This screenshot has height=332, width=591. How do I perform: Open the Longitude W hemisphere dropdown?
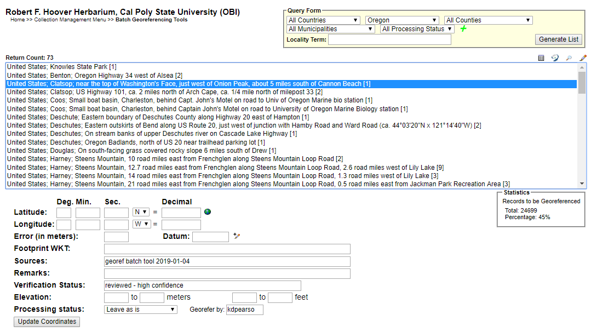pyautogui.click(x=142, y=224)
